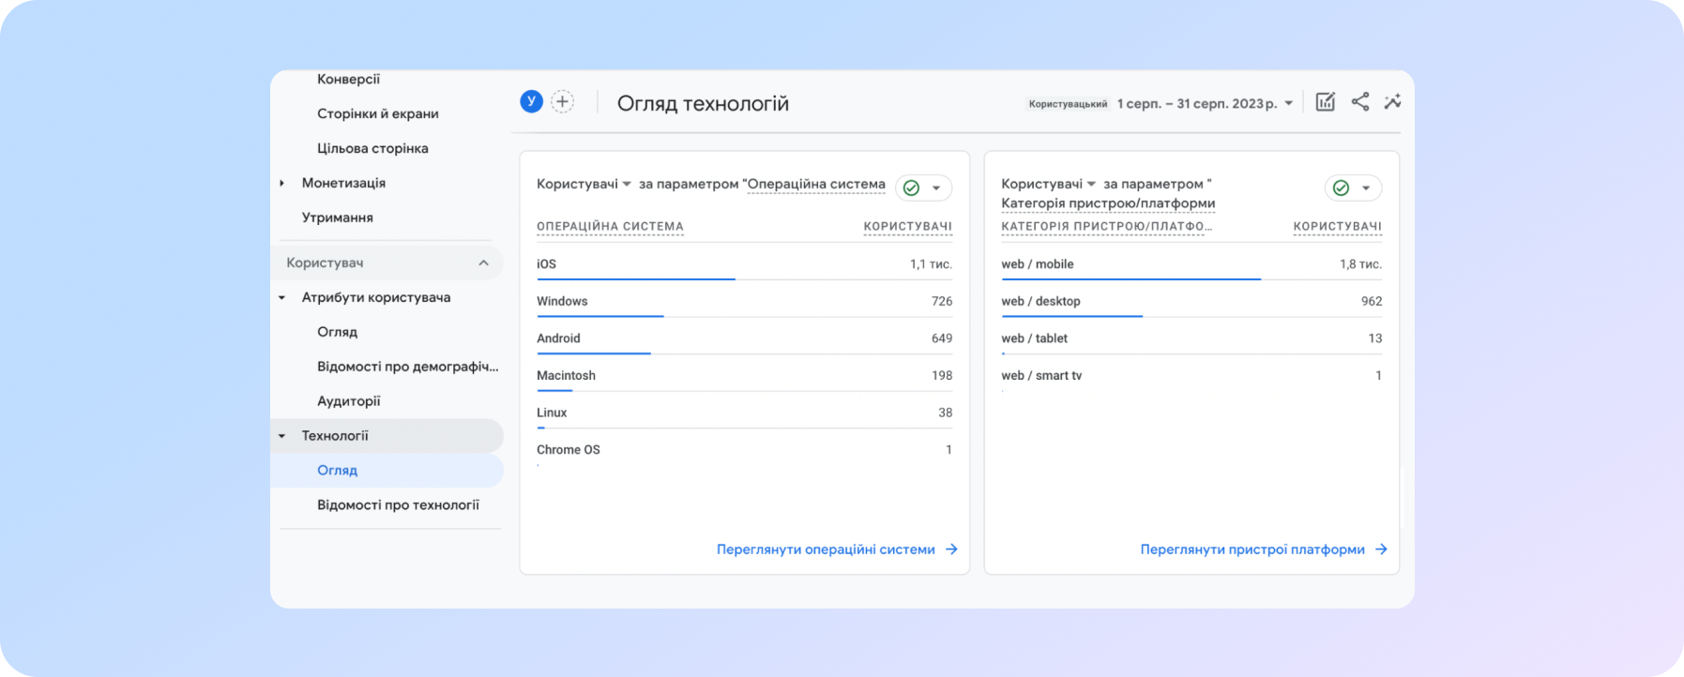
Task: Add a comparison with the plus icon
Action: point(562,101)
